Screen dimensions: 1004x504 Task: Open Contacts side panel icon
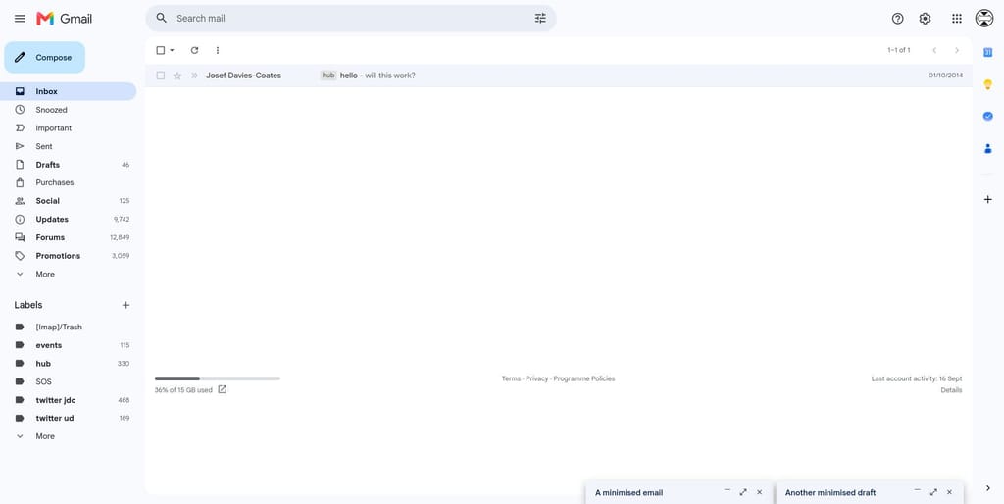[988, 149]
